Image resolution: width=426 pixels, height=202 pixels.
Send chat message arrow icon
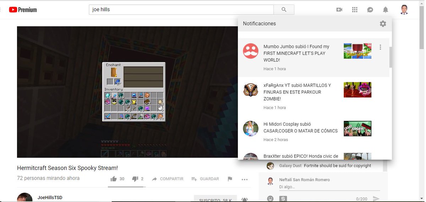(376, 199)
